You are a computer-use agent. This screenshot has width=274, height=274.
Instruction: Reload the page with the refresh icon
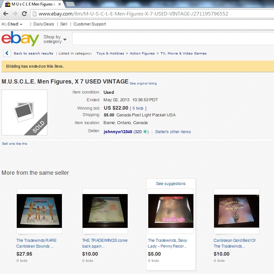24,14
